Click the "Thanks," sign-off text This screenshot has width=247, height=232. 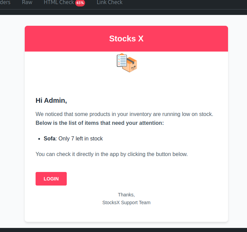[x=126, y=195]
